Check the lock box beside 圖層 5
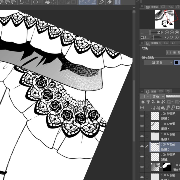This screenshot has width=180, height=180. [x=147, y=126]
